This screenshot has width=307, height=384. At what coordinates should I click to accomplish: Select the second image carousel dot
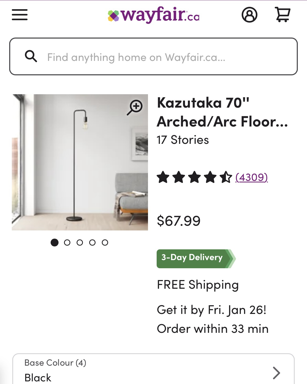(x=67, y=243)
